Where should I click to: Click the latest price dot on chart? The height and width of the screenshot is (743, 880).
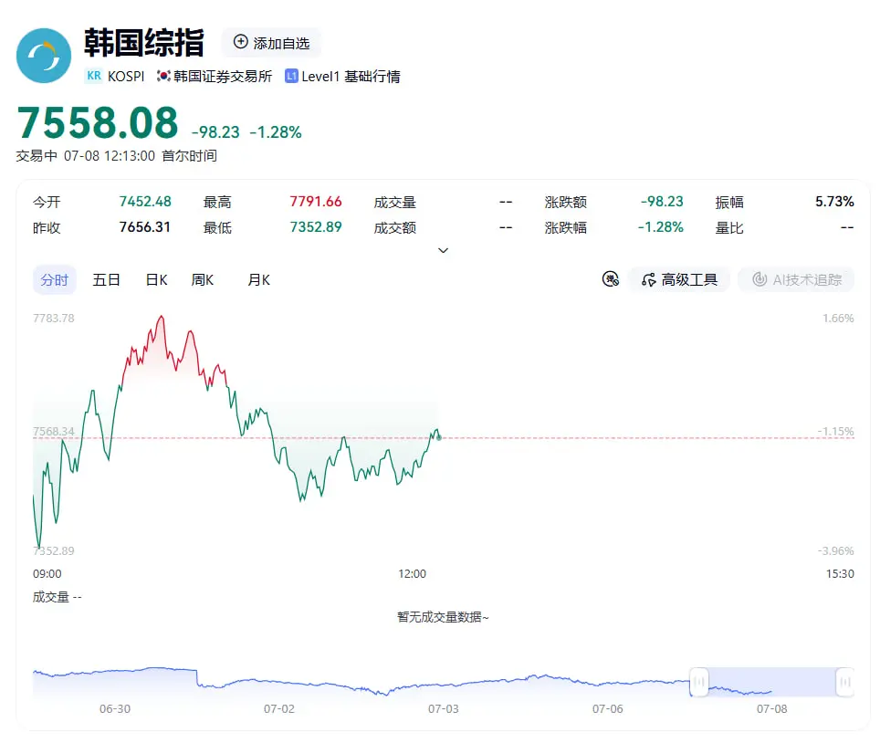[x=438, y=437]
